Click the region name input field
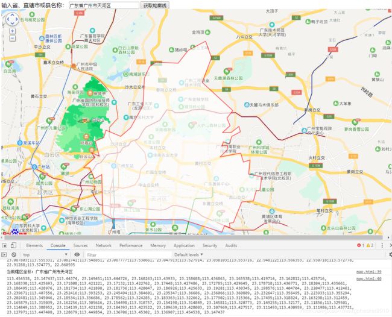Image resolution: width=392 pixels, height=317 pixels. point(104,5)
